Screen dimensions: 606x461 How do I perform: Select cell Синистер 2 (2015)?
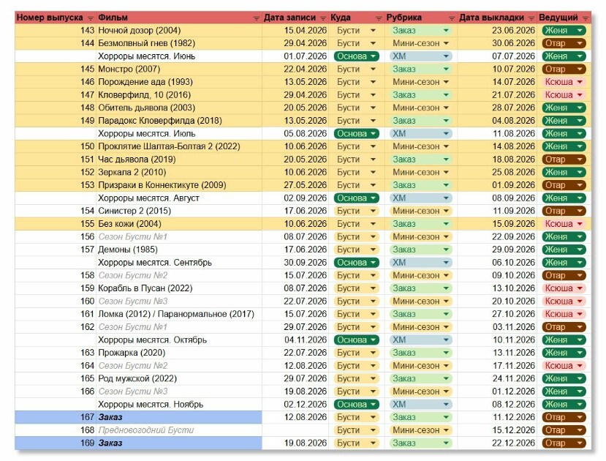179,211
